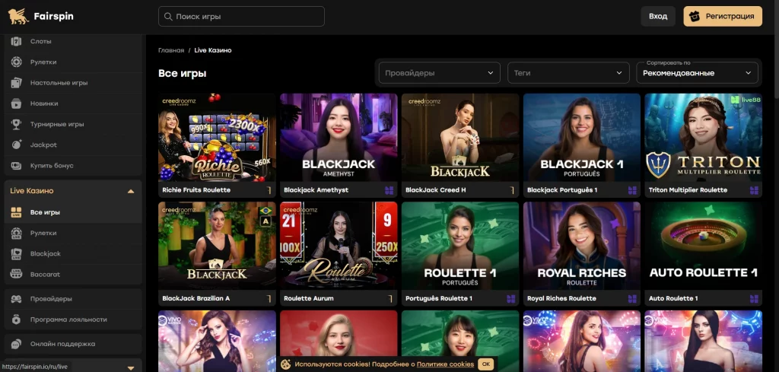Click the Программа лояльности sidebar label
779x372 pixels.
point(68,320)
